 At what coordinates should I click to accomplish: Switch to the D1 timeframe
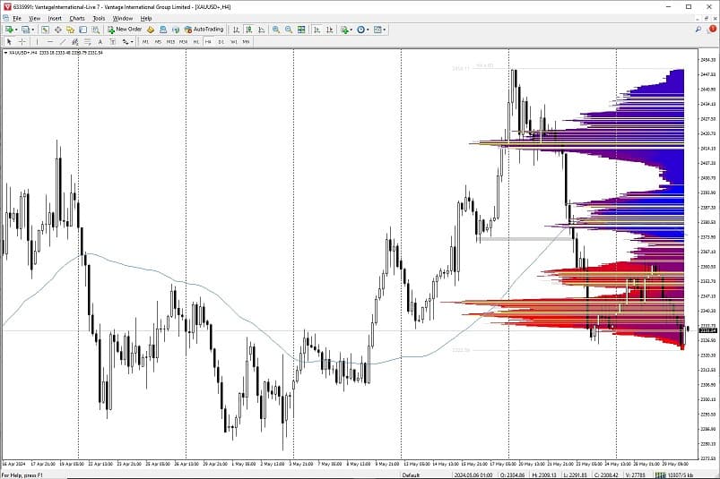(221, 42)
